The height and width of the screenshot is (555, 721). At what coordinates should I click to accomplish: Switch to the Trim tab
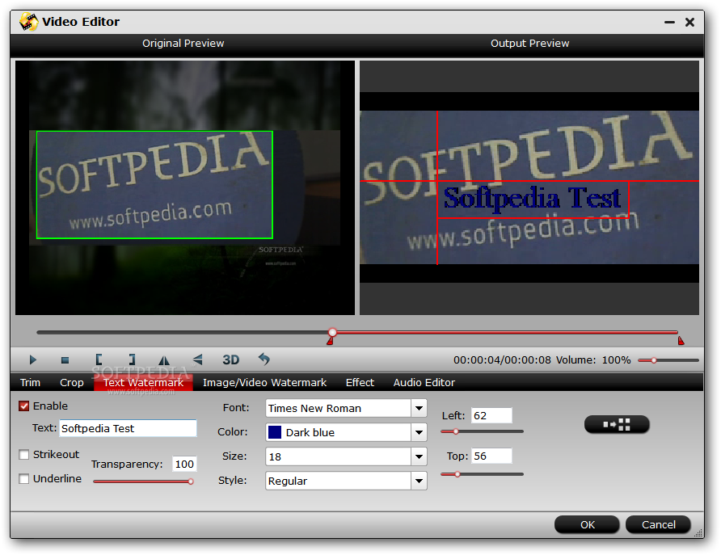coord(31,382)
